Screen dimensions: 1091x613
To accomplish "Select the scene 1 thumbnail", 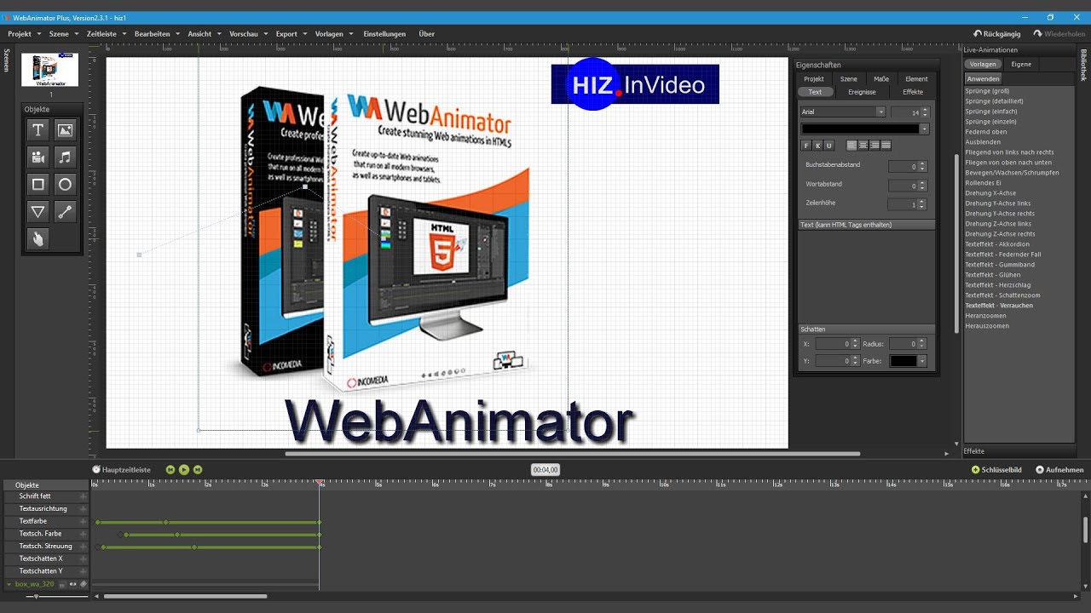I will [49, 70].
